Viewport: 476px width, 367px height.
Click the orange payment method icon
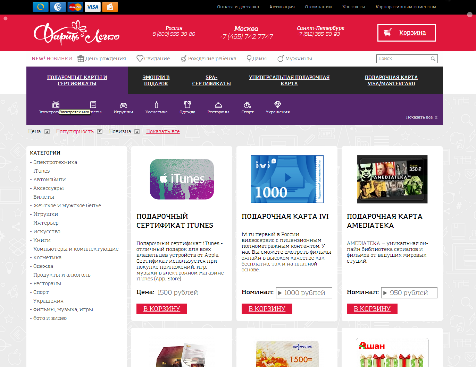click(x=110, y=7)
